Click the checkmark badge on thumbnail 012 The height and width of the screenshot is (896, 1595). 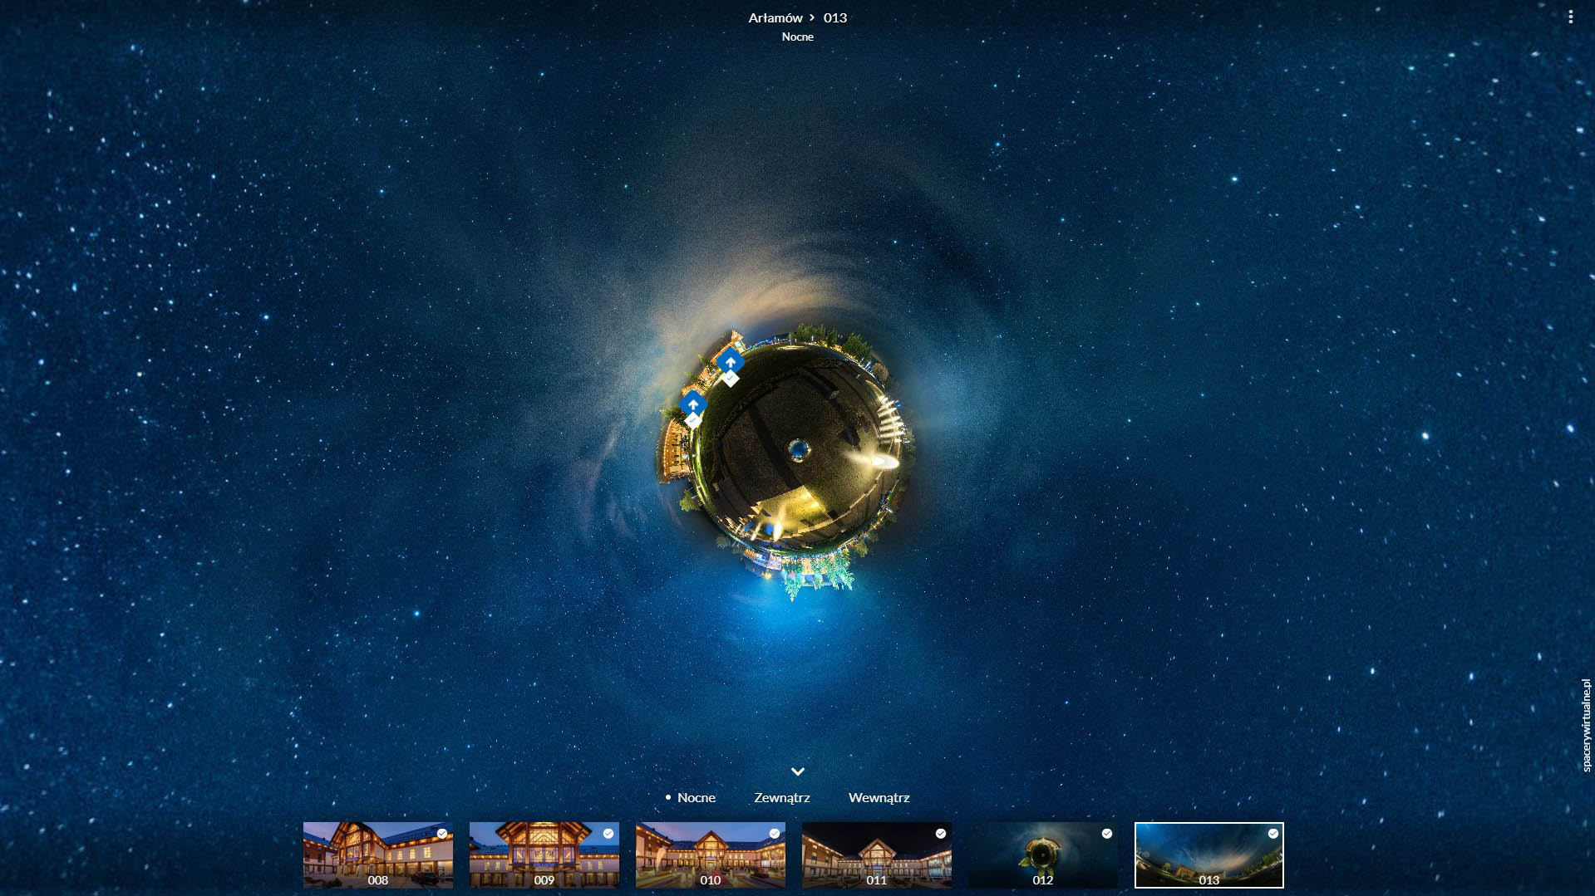(x=1107, y=834)
